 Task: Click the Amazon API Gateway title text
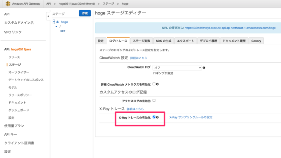tap(26, 4)
